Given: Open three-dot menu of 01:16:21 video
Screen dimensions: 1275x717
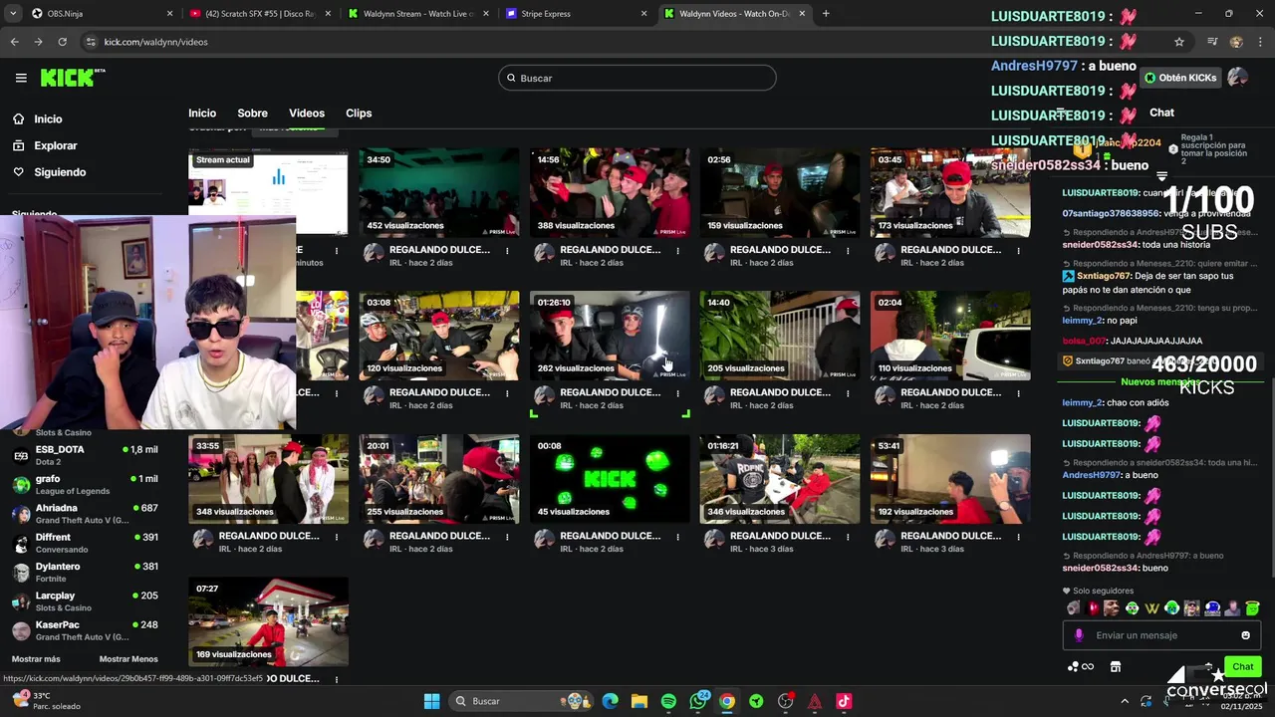Looking at the screenshot, I should (x=848, y=537).
